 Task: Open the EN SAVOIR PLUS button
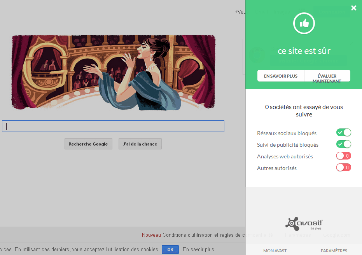click(281, 76)
